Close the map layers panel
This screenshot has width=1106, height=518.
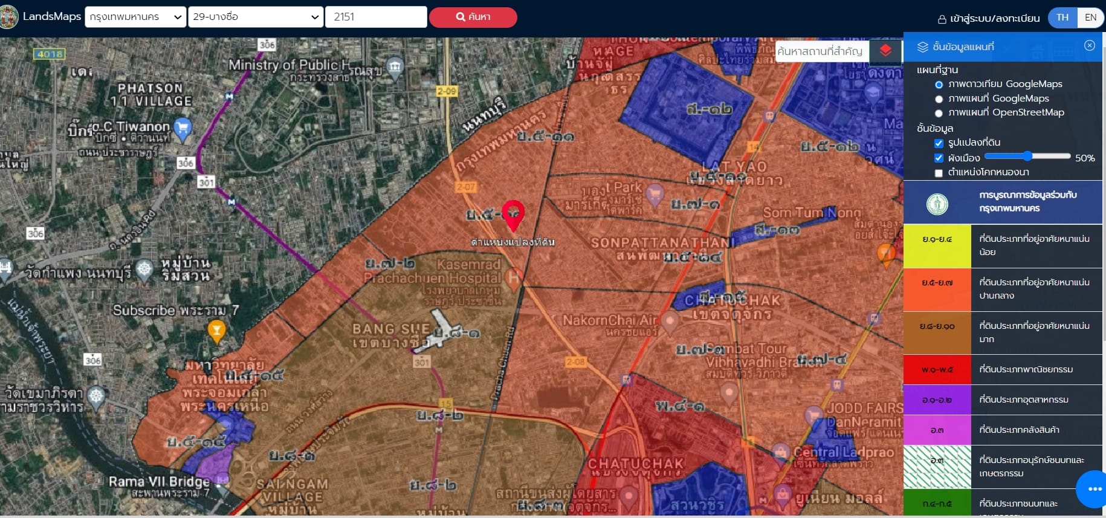(1089, 46)
